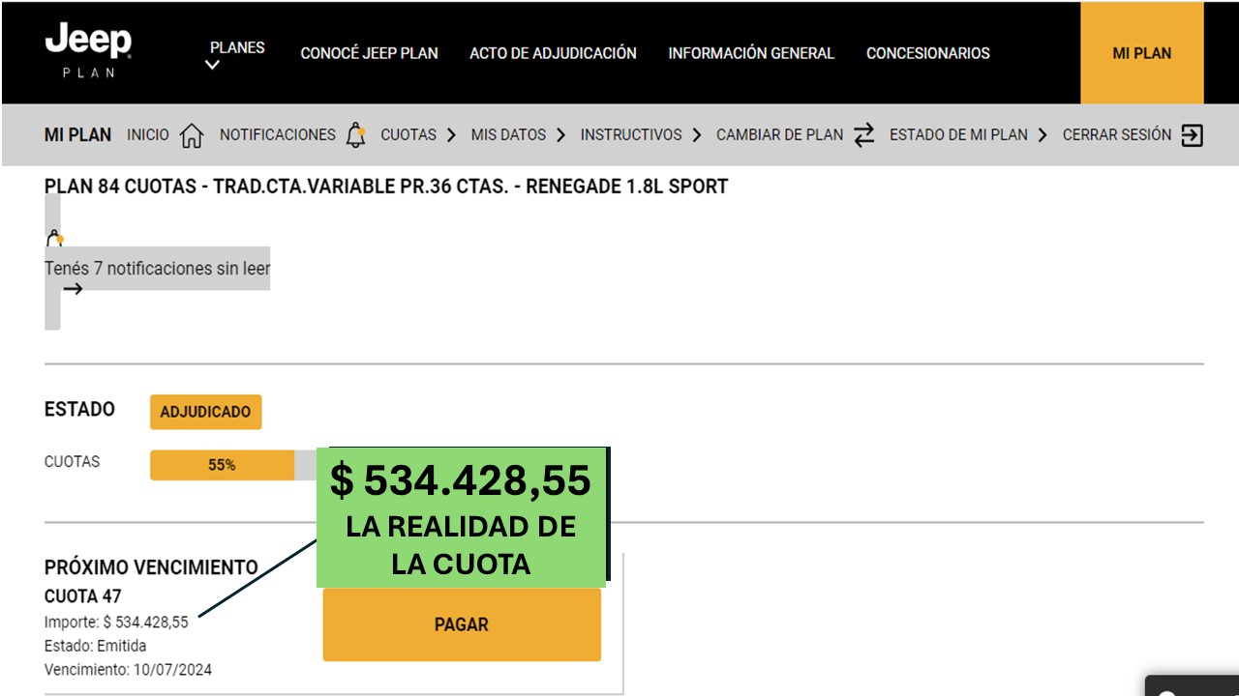Click the small bell icon above the unread notifications text

point(54,239)
